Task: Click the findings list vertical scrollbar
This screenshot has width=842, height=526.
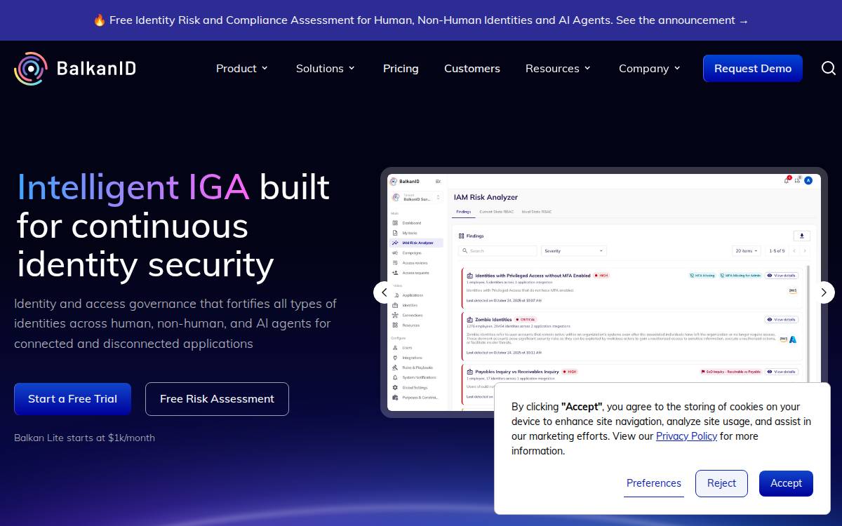Action: coord(808,323)
